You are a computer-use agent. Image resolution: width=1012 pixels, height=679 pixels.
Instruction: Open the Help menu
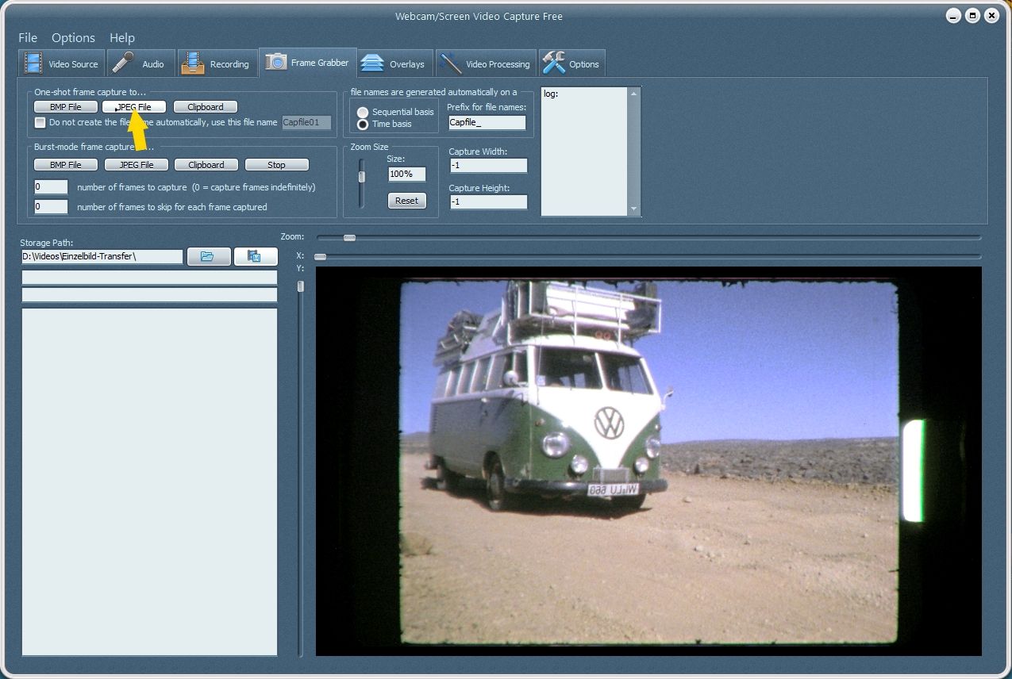[x=122, y=37]
